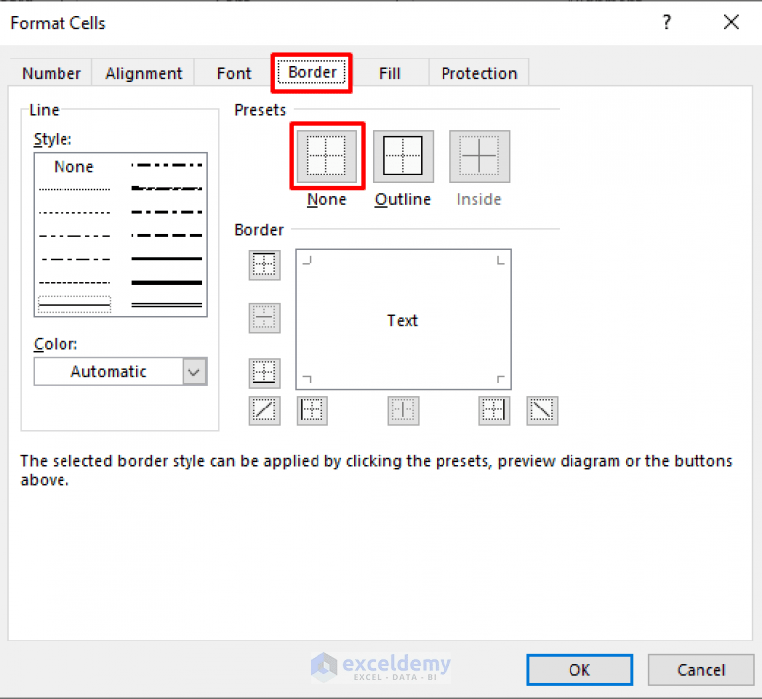
Task: Switch to the Fill tab
Action: click(x=390, y=73)
